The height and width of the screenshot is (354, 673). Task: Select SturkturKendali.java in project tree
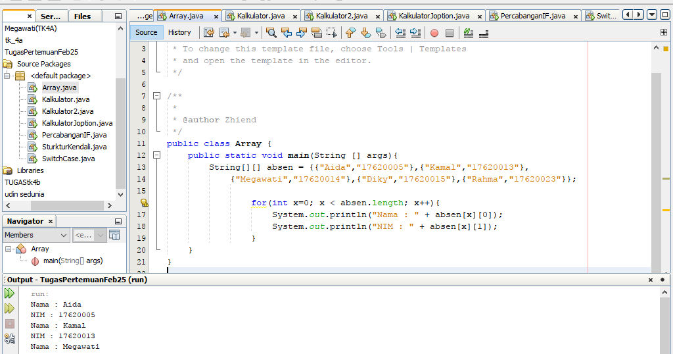(x=74, y=147)
